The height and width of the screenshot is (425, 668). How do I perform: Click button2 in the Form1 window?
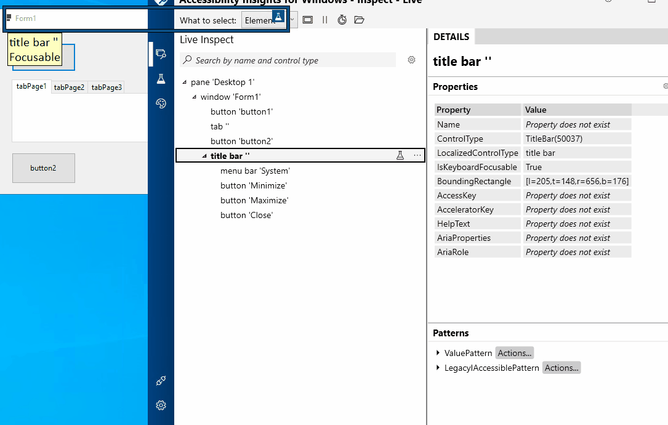point(44,168)
